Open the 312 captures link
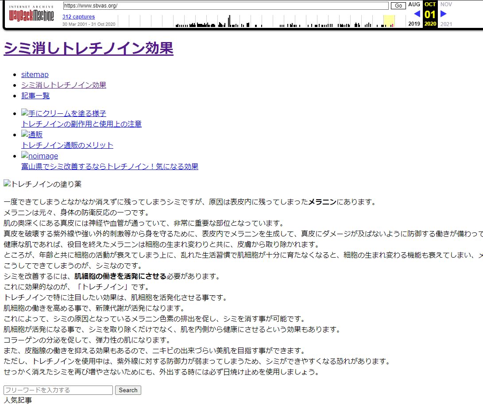Viewport: 483px width, 413px height. (78, 17)
